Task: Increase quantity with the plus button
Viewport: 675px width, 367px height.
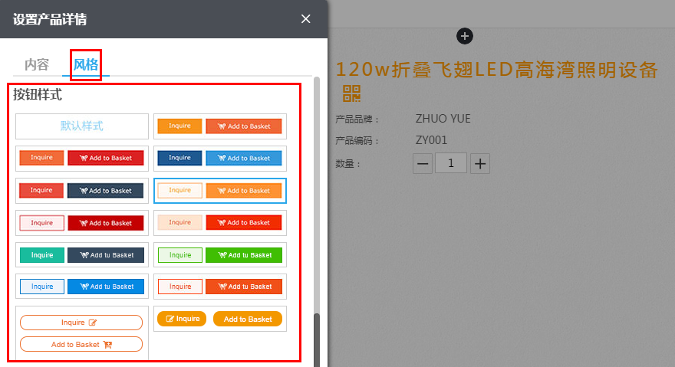Action: tap(479, 163)
